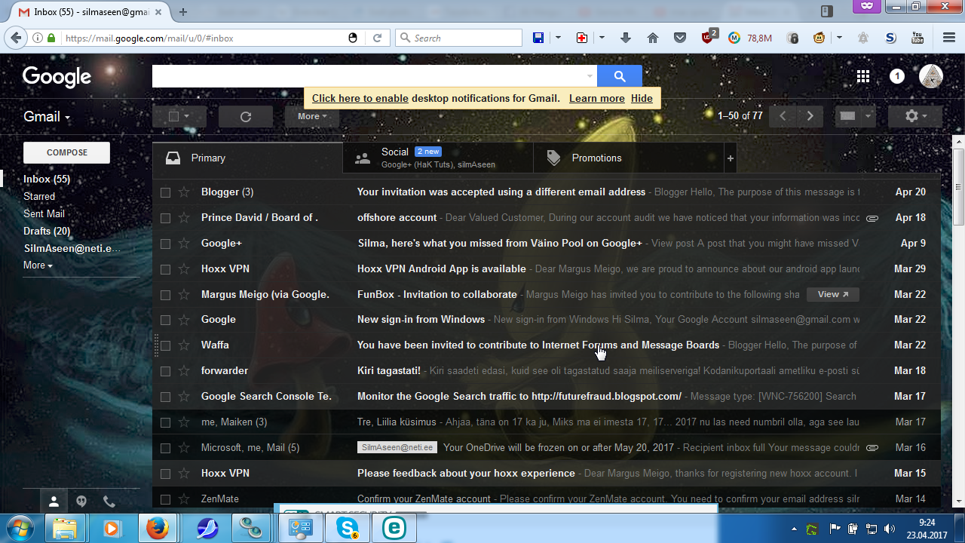Toggle the input tools keyboard icon
Image resolution: width=965 pixels, height=543 pixels.
click(847, 116)
